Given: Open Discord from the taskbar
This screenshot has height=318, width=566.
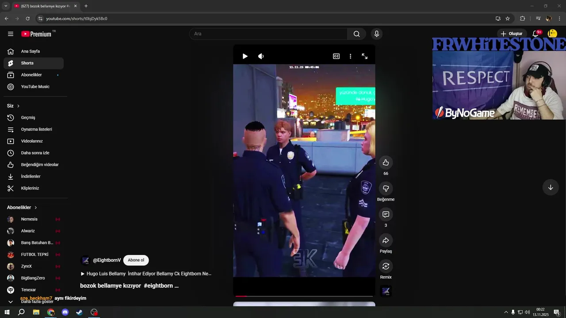Looking at the screenshot, I should pos(65,312).
